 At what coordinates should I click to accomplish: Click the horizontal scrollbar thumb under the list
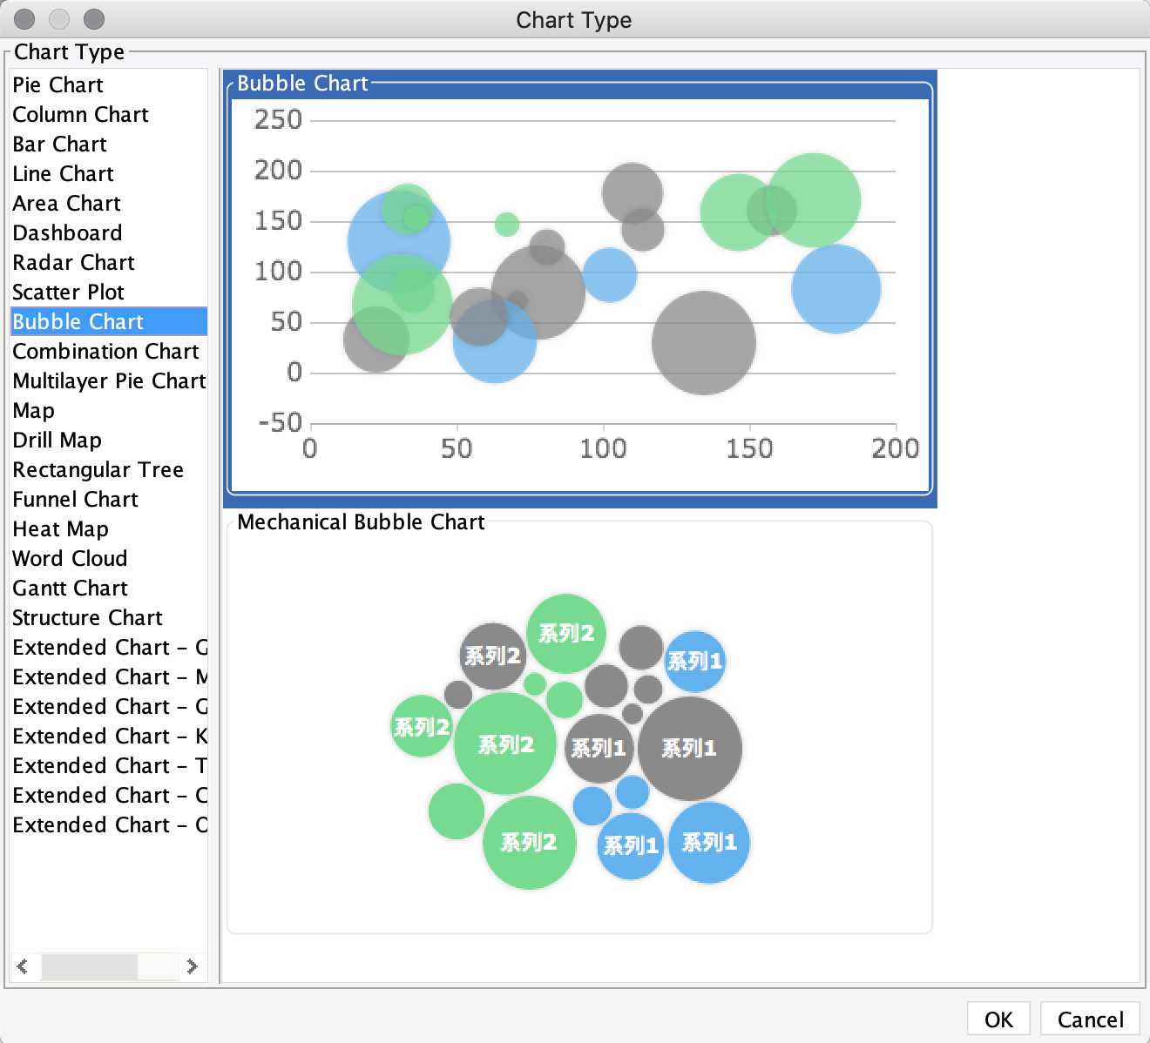pyautogui.click(x=90, y=966)
